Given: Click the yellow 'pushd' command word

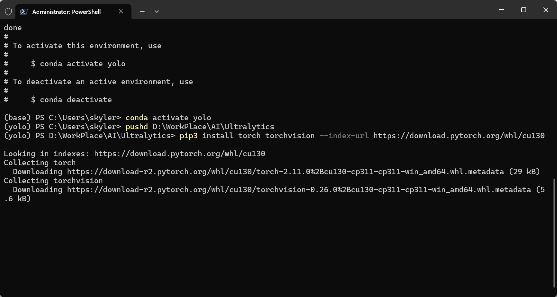Looking at the screenshot, I should pos(137,127).
